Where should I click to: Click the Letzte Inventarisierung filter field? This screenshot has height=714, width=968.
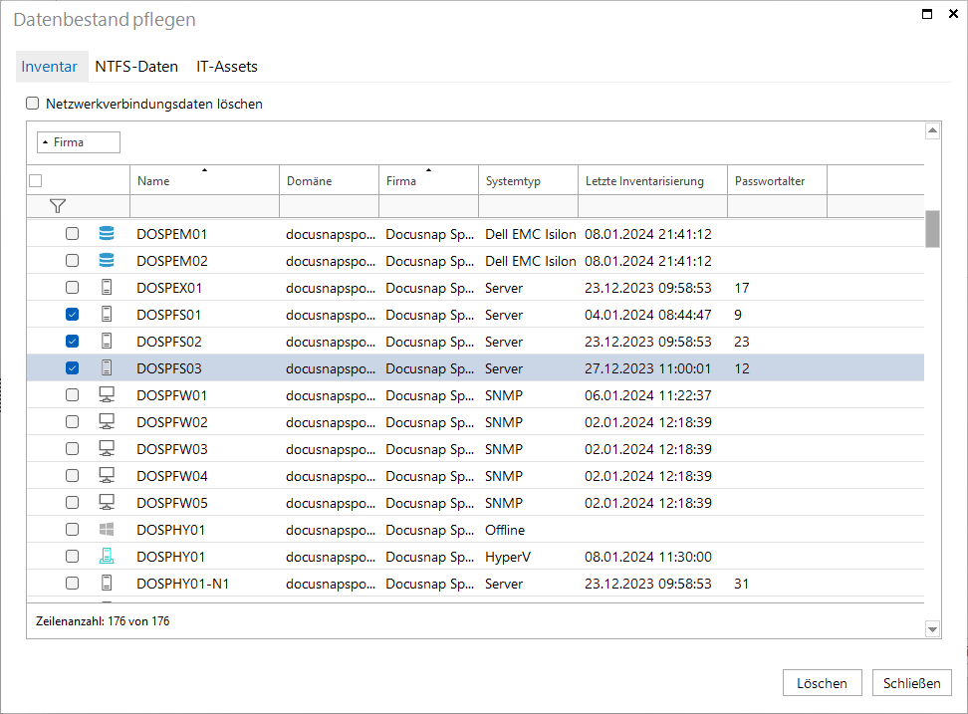coord(652,206)
